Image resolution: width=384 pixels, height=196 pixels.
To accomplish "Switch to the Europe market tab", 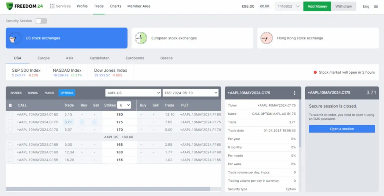I will 44,58.
